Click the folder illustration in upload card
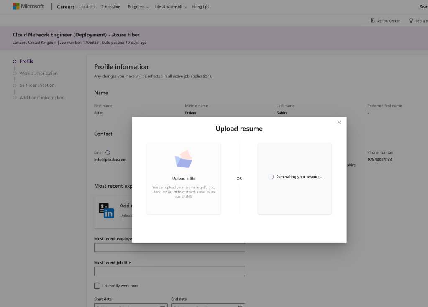 point(183,159)
